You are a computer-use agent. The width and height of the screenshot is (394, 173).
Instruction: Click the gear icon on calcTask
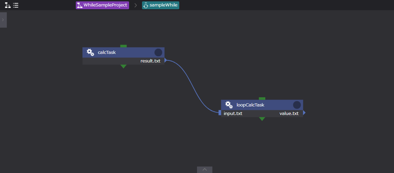pyautogui.click(x=90, y=52)
